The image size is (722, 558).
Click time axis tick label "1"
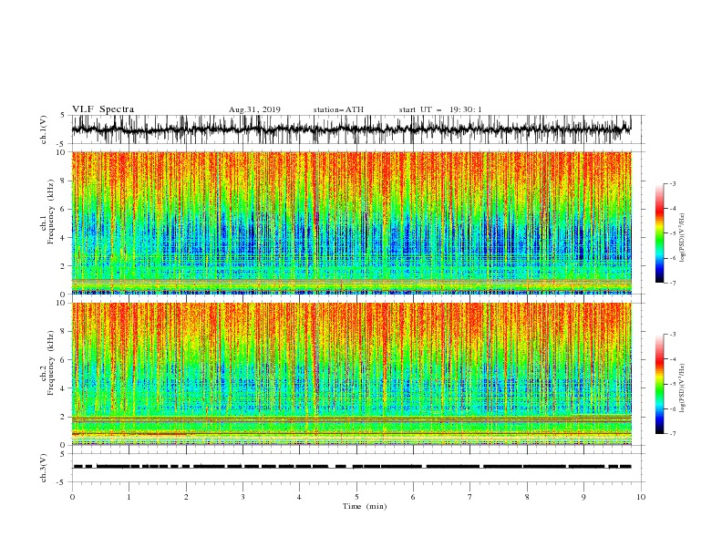129,497
